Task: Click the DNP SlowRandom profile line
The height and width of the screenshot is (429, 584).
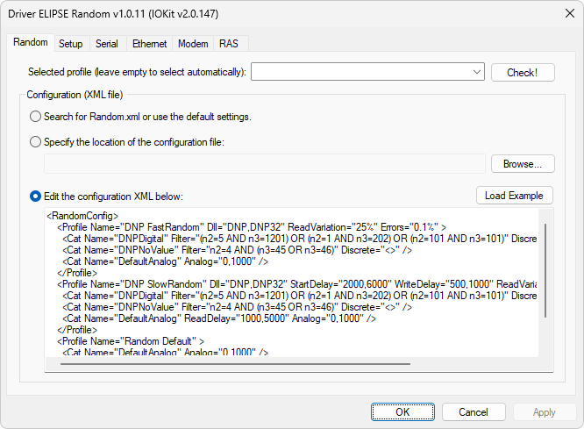Action: pyautogui.click(x=296, y=284)
